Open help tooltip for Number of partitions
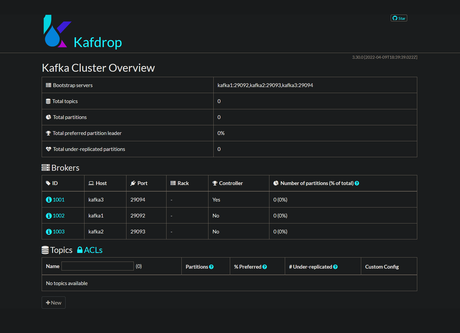The width and height of the screenshot is (460, 333). (x=357, y=183)
